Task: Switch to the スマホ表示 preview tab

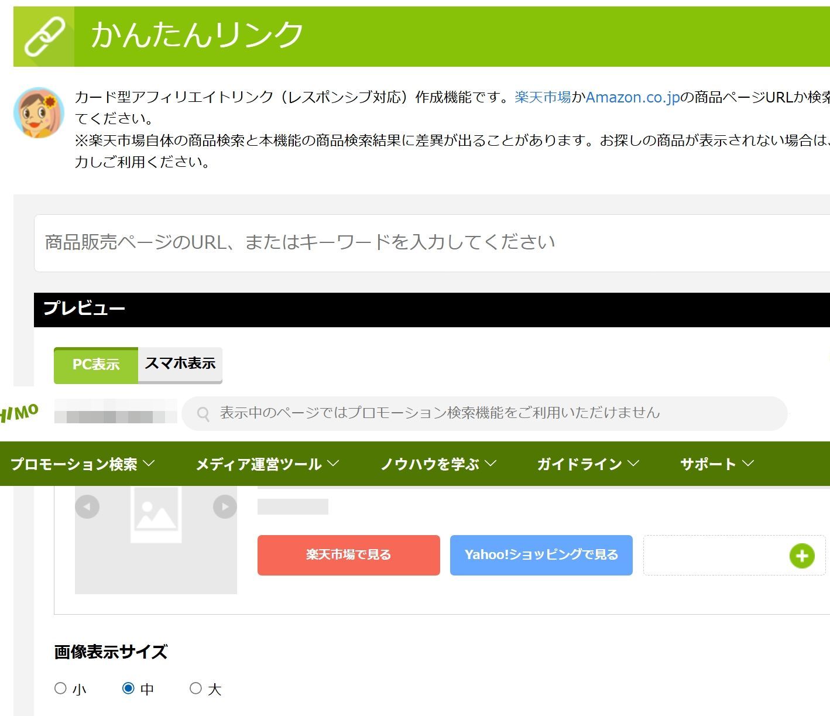Action: [x=179, y=364]
